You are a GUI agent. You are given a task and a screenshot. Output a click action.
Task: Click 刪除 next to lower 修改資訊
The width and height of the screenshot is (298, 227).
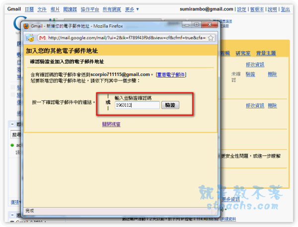272,105
